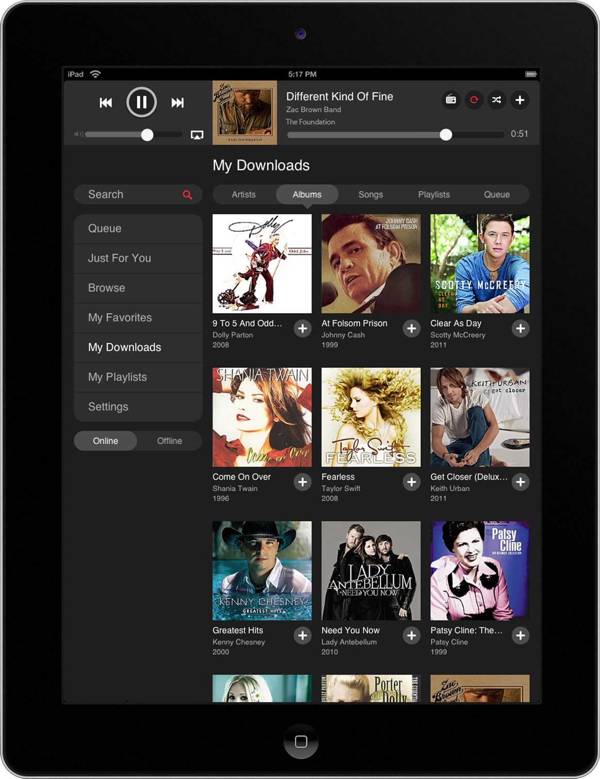
Task: Add Clear As Day album
Action: [521, 328]
